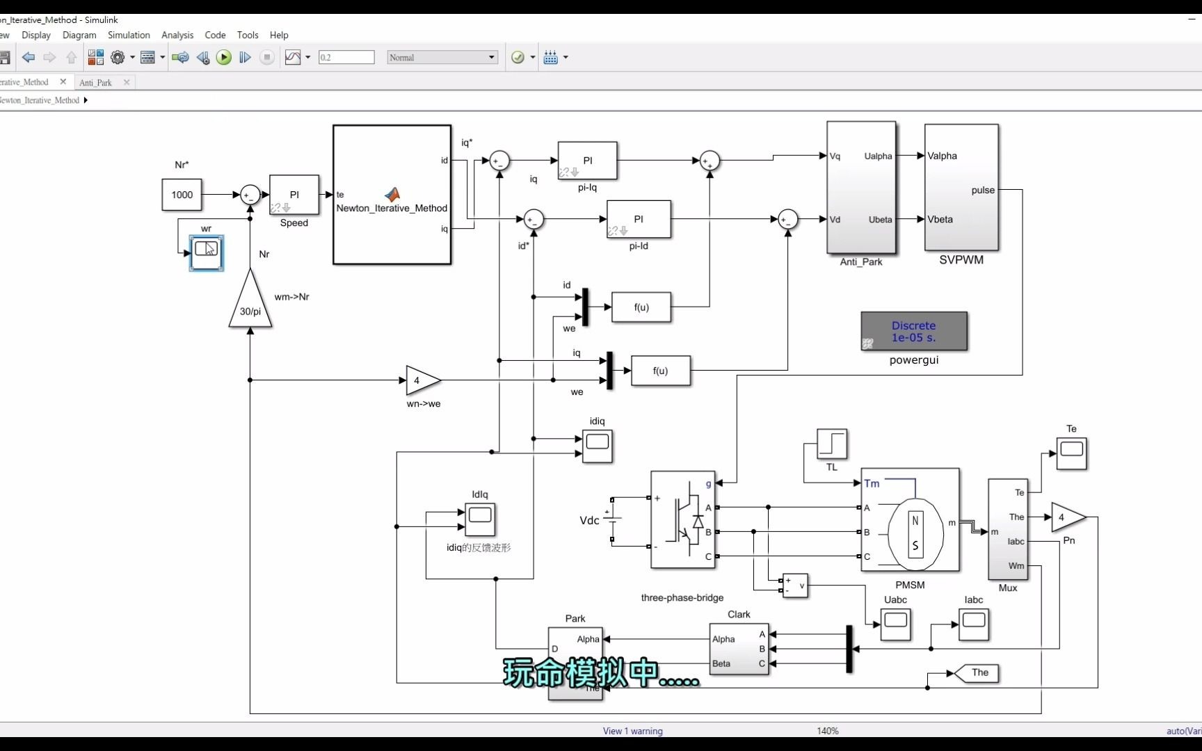Image resolution: width=1202 pixels, height=751 pixels.
Task: Open the powergui Discrete block settings
Action: tap(913, 332)
